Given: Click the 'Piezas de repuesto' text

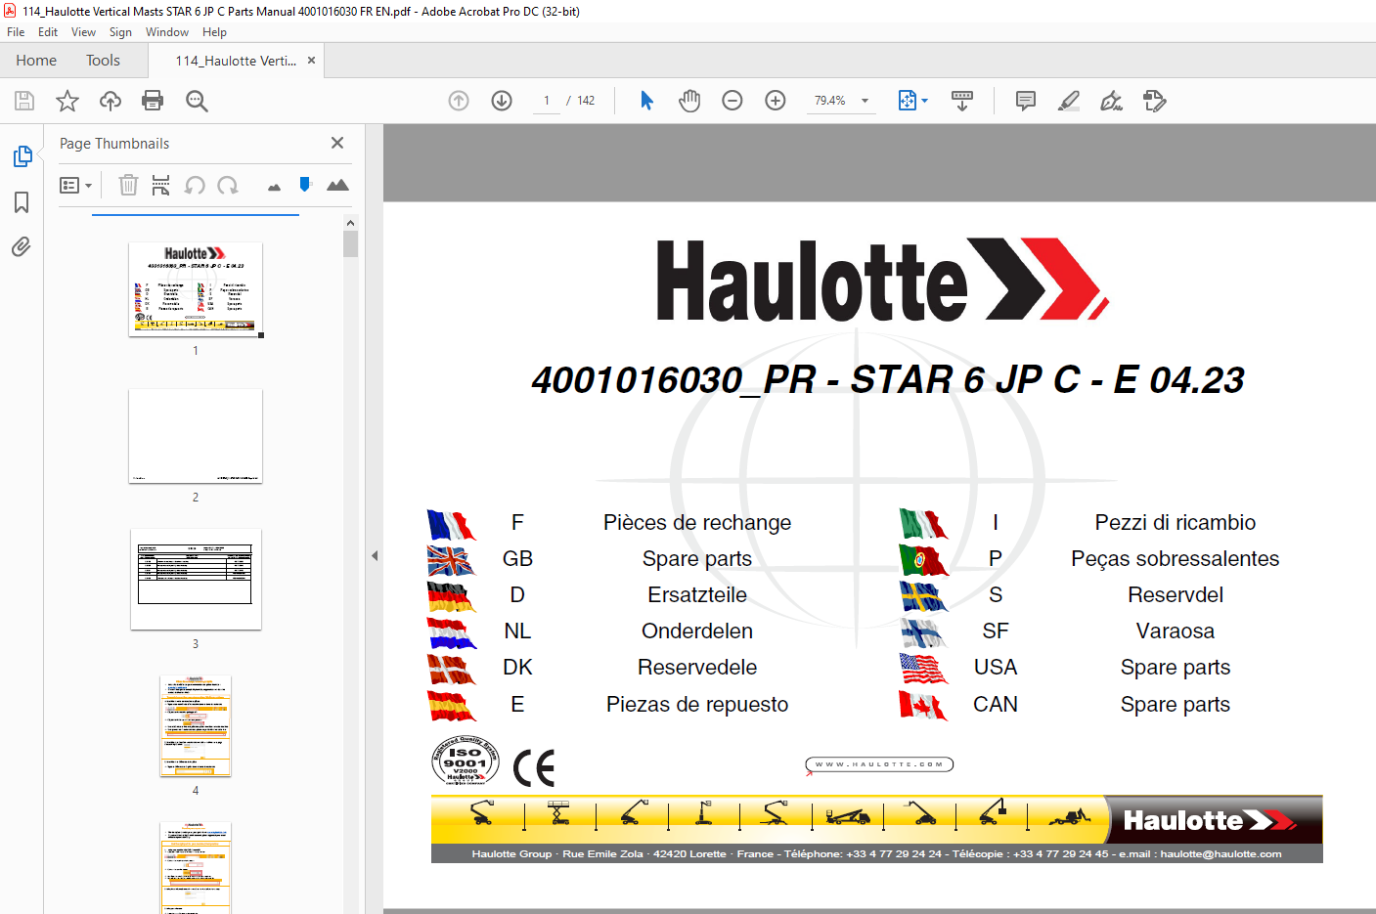Looking at the screenshot, I should point(697,705).
